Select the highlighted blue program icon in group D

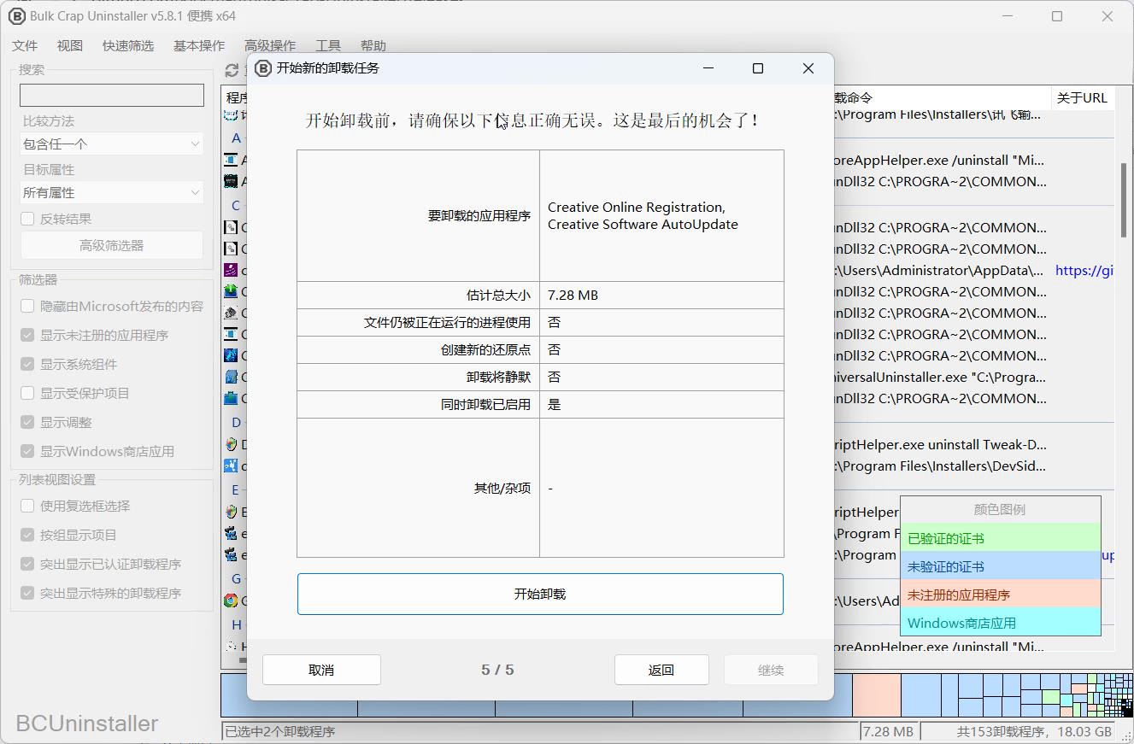(231, 464)
